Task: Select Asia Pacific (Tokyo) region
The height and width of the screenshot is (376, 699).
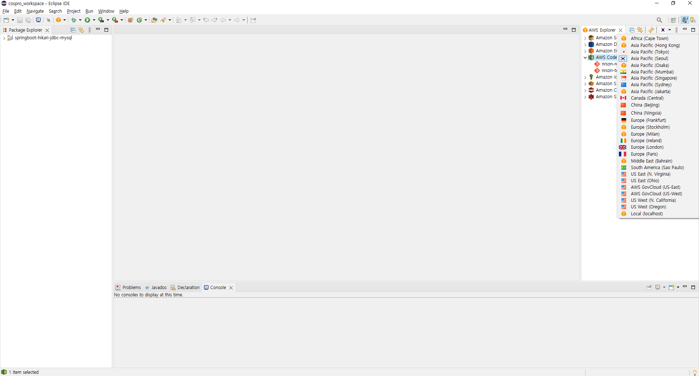Action: click(x=650, y=52)
